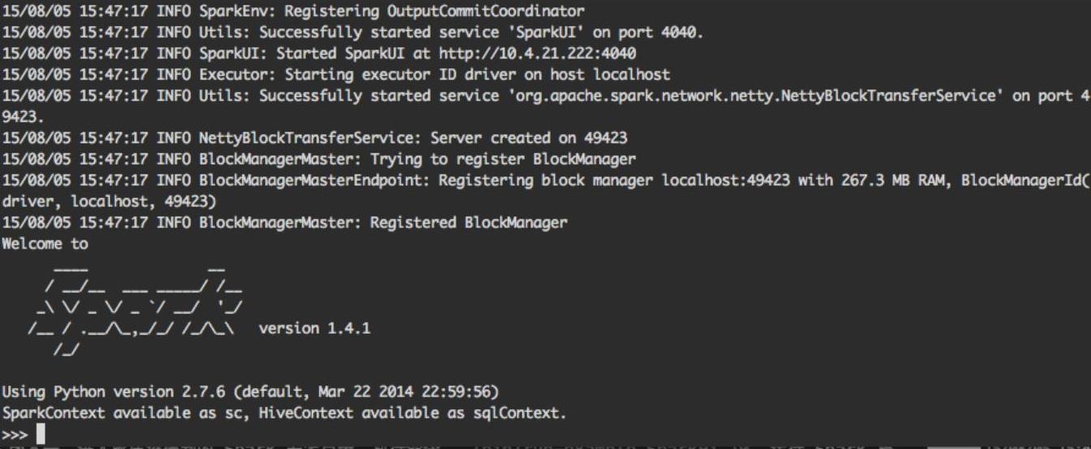This screenshot has width=1091, height=449.
Task: Click the 'version 1.4.1' text
Action: pos(314,328)
